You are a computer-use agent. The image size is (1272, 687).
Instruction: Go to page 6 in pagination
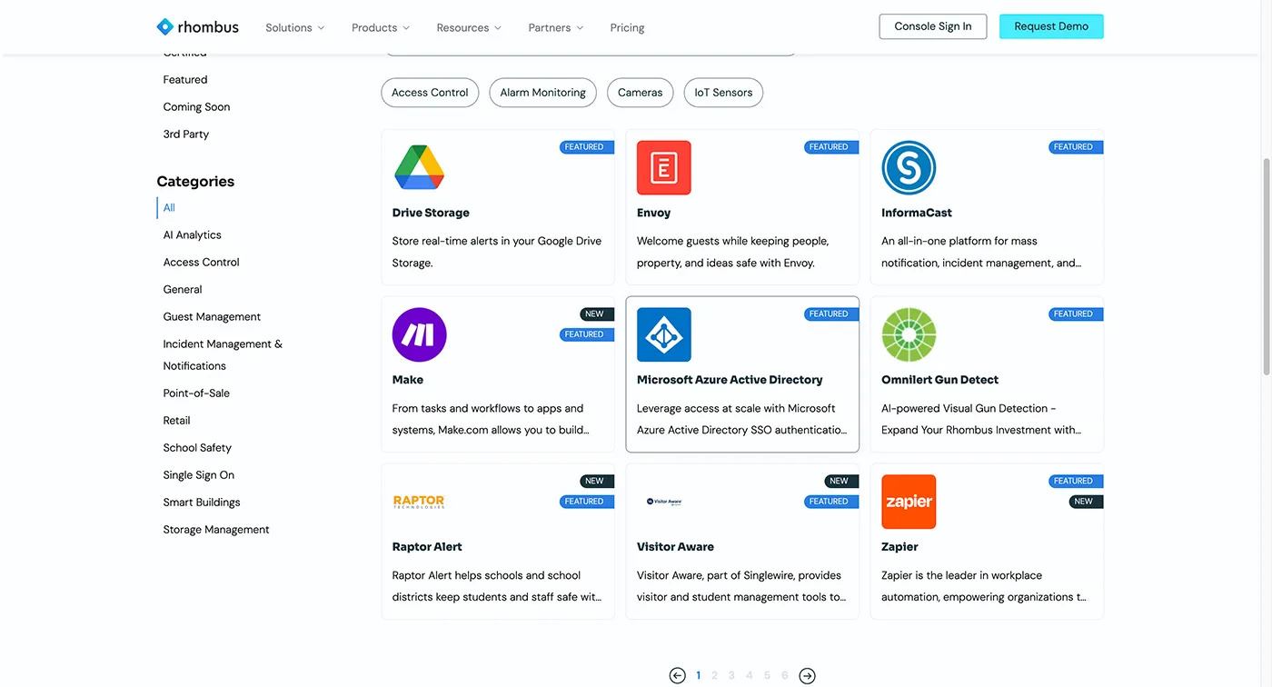coord(785,675)
